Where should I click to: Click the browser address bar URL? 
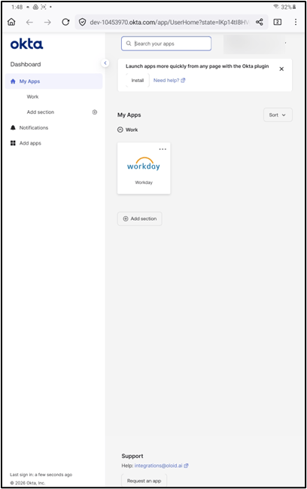(169, 22)
